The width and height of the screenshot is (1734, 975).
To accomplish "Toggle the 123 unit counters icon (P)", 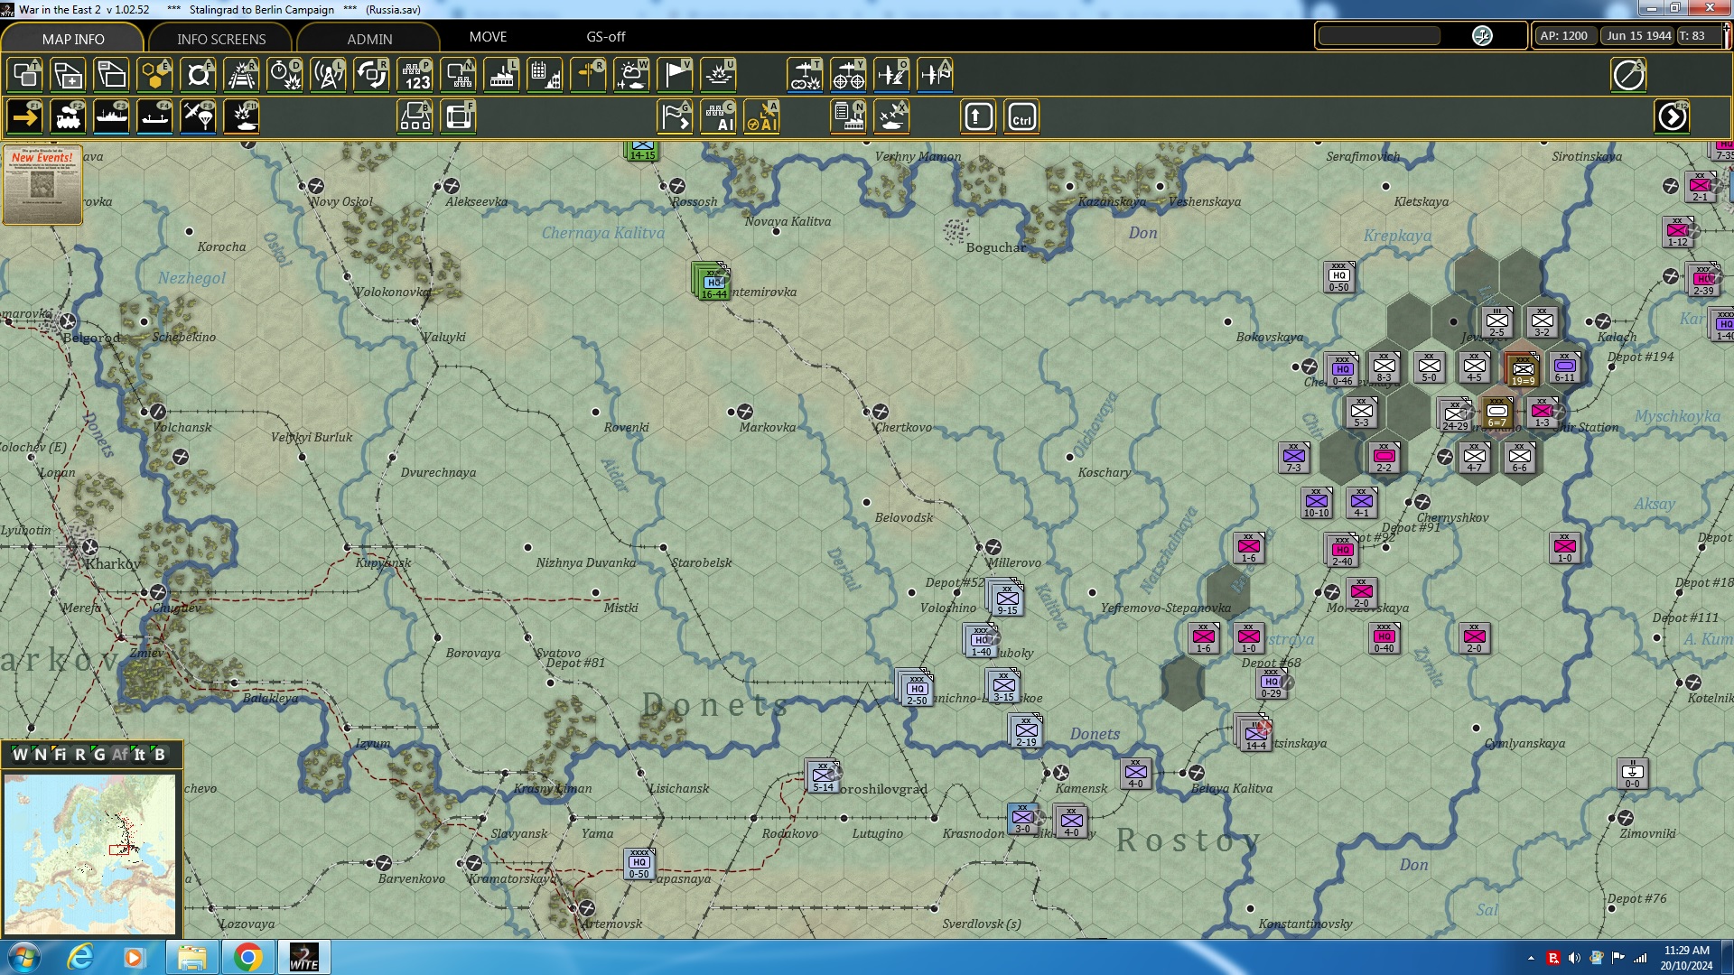I will (415, 75).
